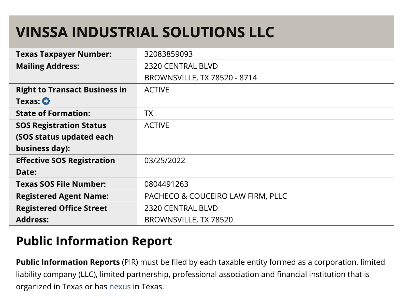
Task: Click the Public Information Report heading
Action: pos(94,241)
